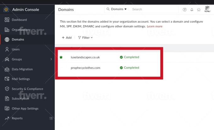This screenshot has height=130, width=214.
Task: Click the search magnifier icon
Action: coord(108,9)
